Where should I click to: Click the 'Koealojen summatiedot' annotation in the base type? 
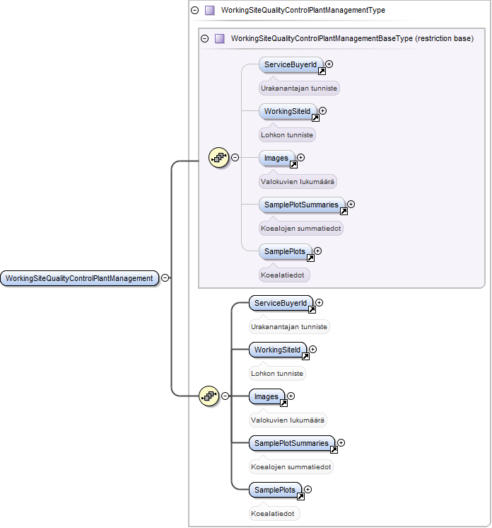(x=301, y=229)
